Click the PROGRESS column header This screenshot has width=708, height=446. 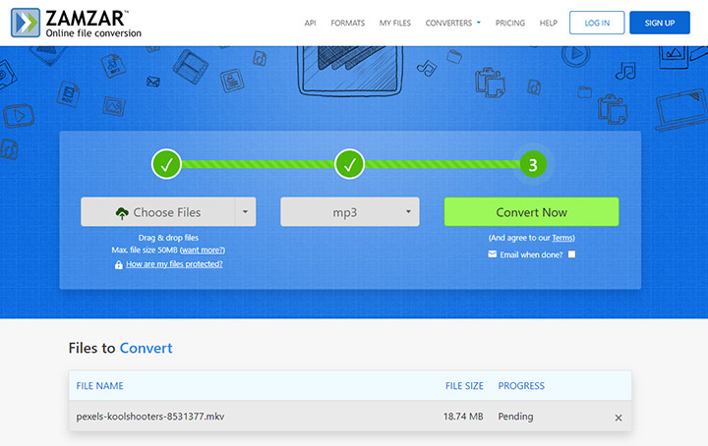521,386
